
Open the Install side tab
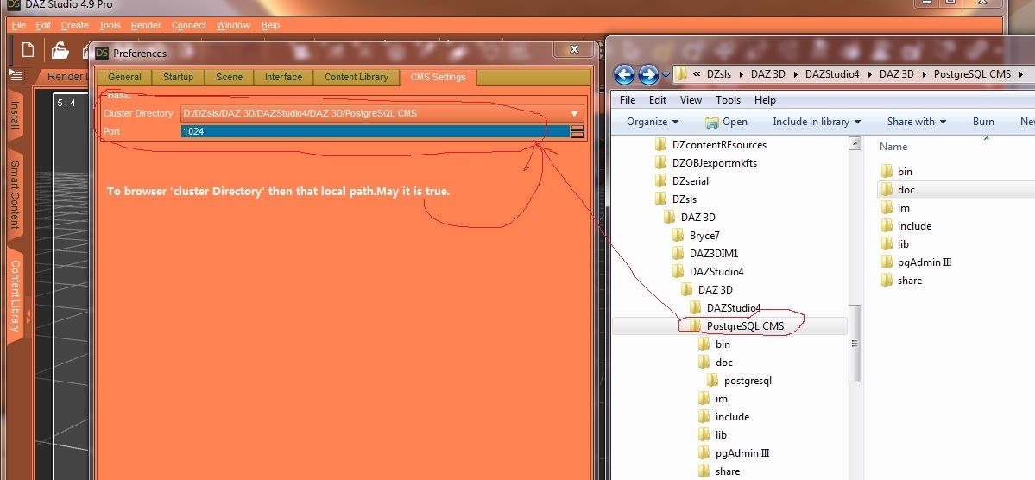tap(15, 114)
